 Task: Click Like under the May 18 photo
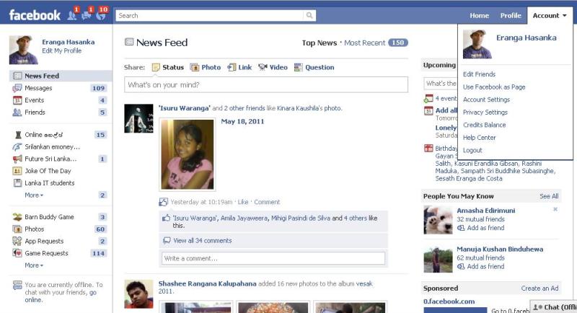click(x=243, y=202)
